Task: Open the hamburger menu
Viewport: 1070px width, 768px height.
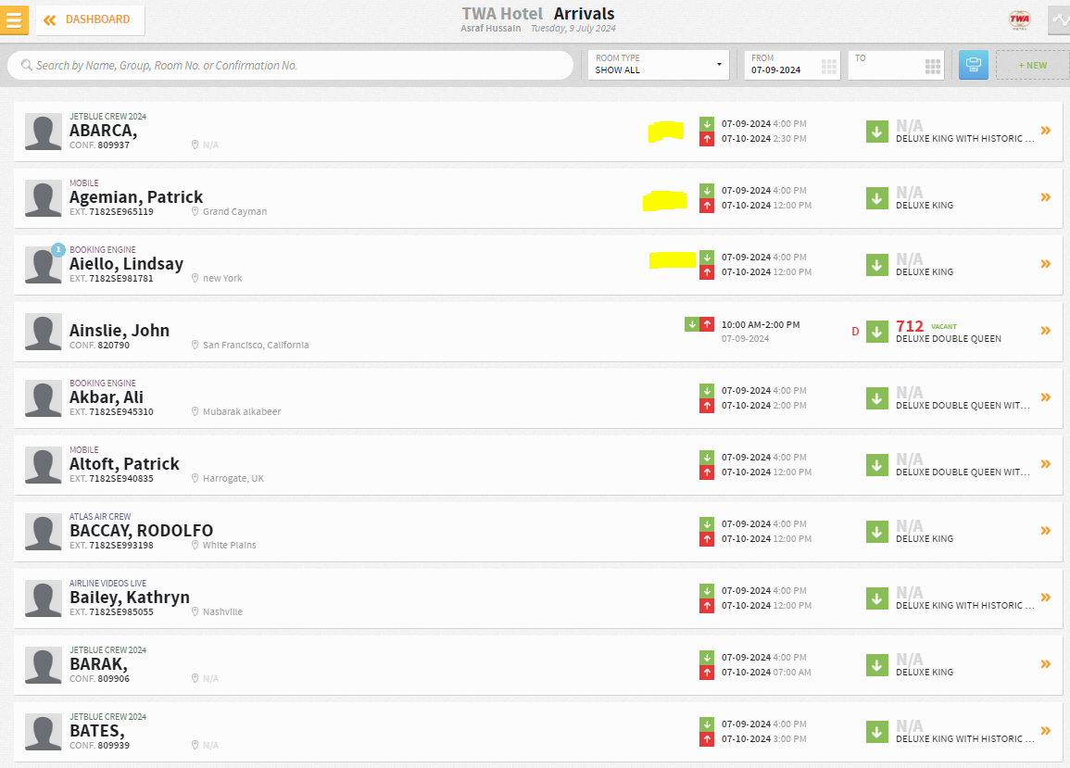Action: click(14, 19)
